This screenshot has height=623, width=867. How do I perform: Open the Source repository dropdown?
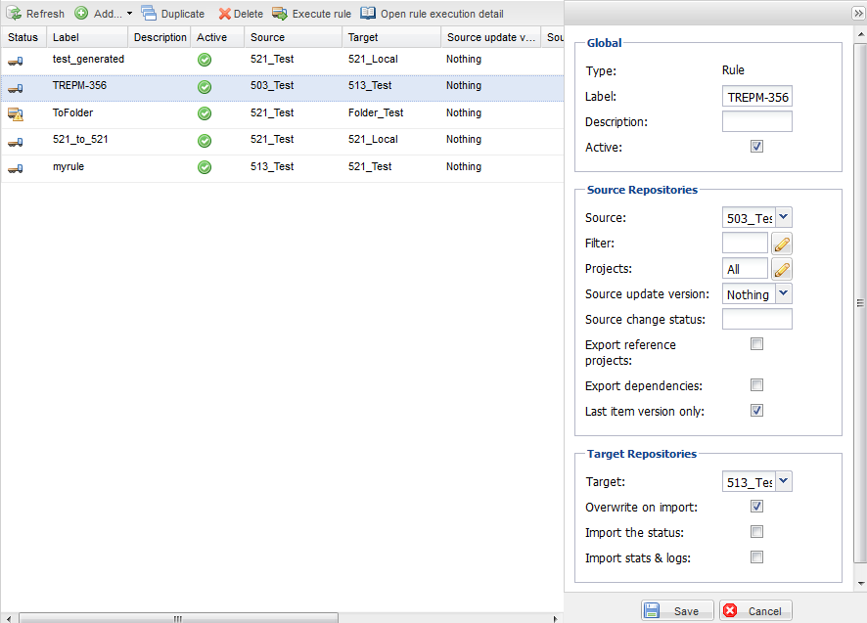[x=783, y=218]
